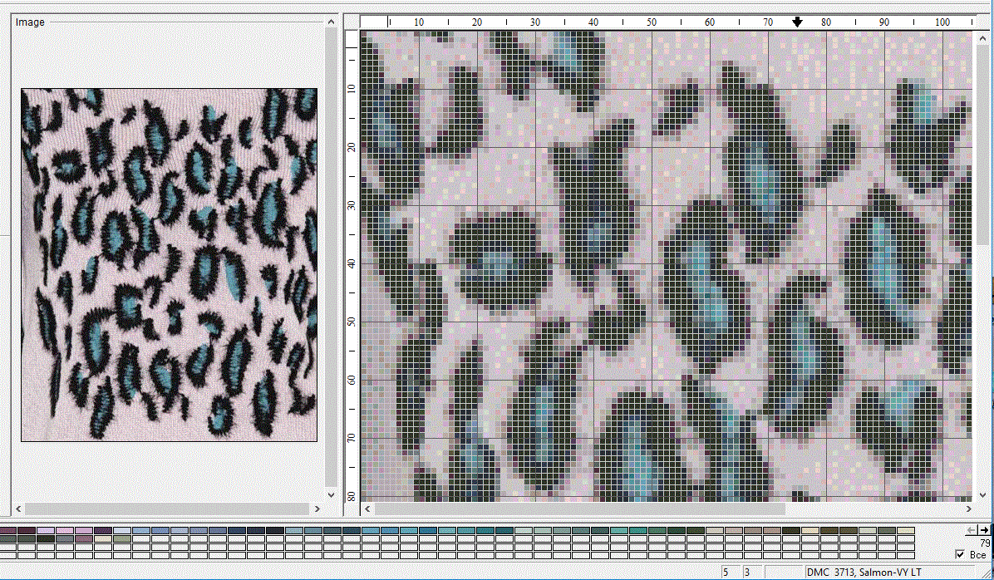Screen dimensions: 994x580
Task: Click the chart's scroll-right arrow
Action: 968,509
